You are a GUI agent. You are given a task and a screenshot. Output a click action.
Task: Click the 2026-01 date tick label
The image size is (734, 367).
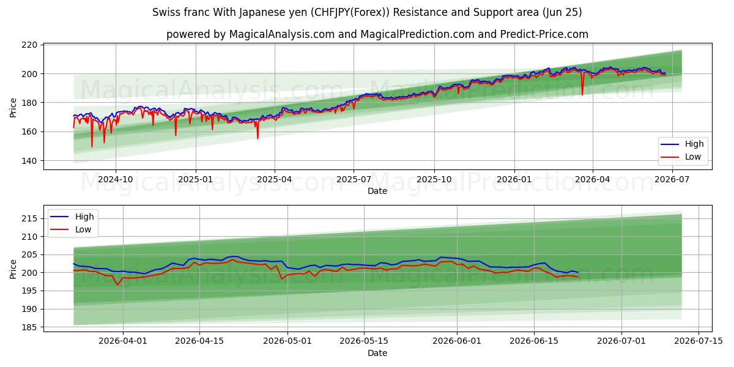tap(514, 180)
